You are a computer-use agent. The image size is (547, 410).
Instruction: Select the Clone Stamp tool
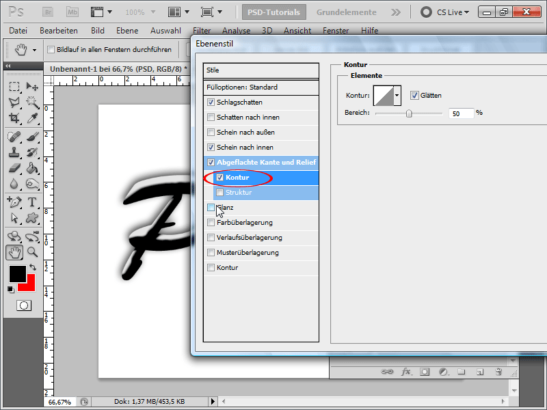(14, 152)
